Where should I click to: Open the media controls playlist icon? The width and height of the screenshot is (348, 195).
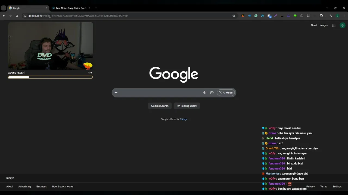pyautogui.click(x=331, y=16)
